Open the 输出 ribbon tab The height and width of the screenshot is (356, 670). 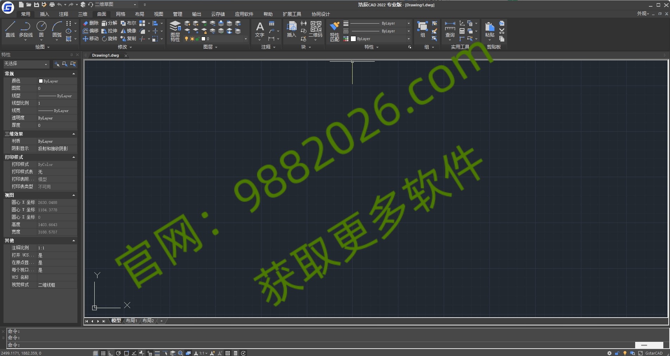(x=197, y=14)
